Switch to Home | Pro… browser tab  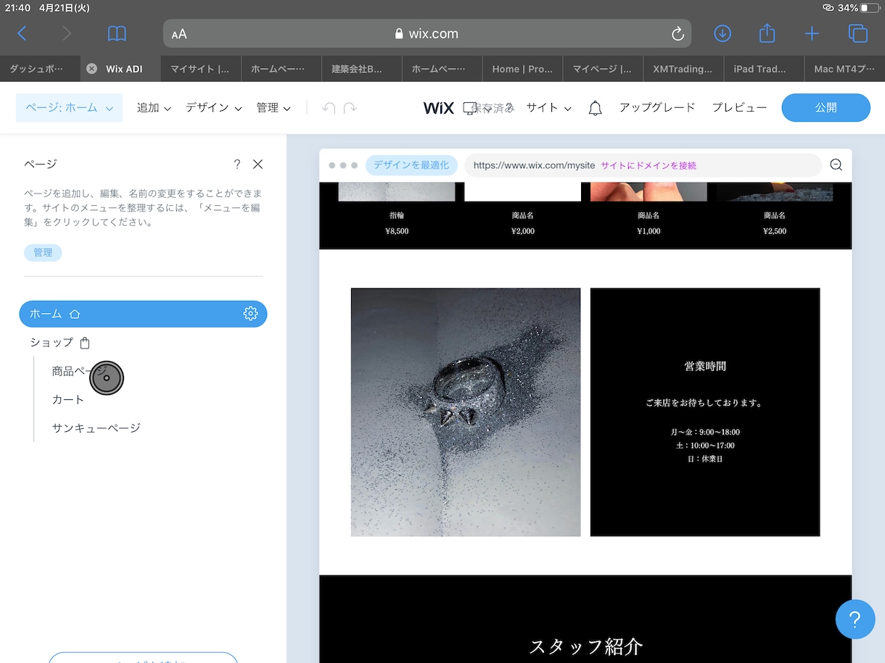pos(522,69)
